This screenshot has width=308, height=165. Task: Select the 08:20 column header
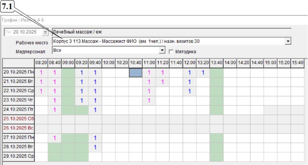click(x=41, y=63)
